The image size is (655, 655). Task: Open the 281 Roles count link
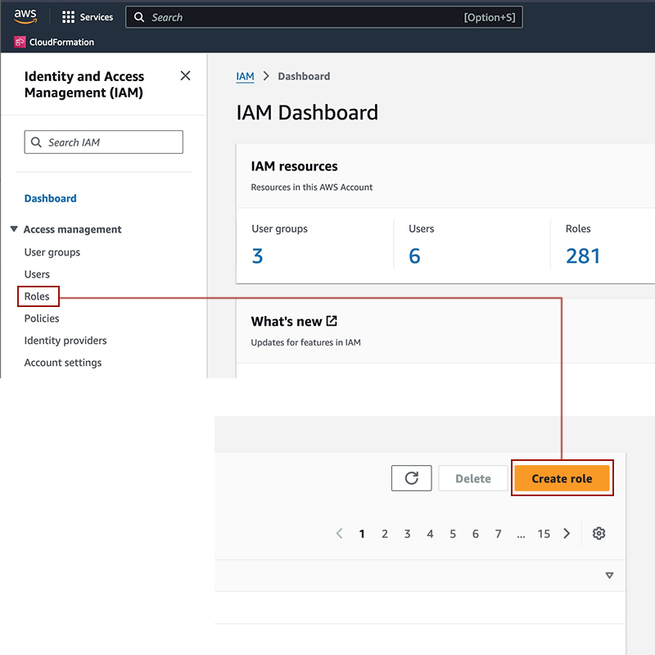pos(583,256)
